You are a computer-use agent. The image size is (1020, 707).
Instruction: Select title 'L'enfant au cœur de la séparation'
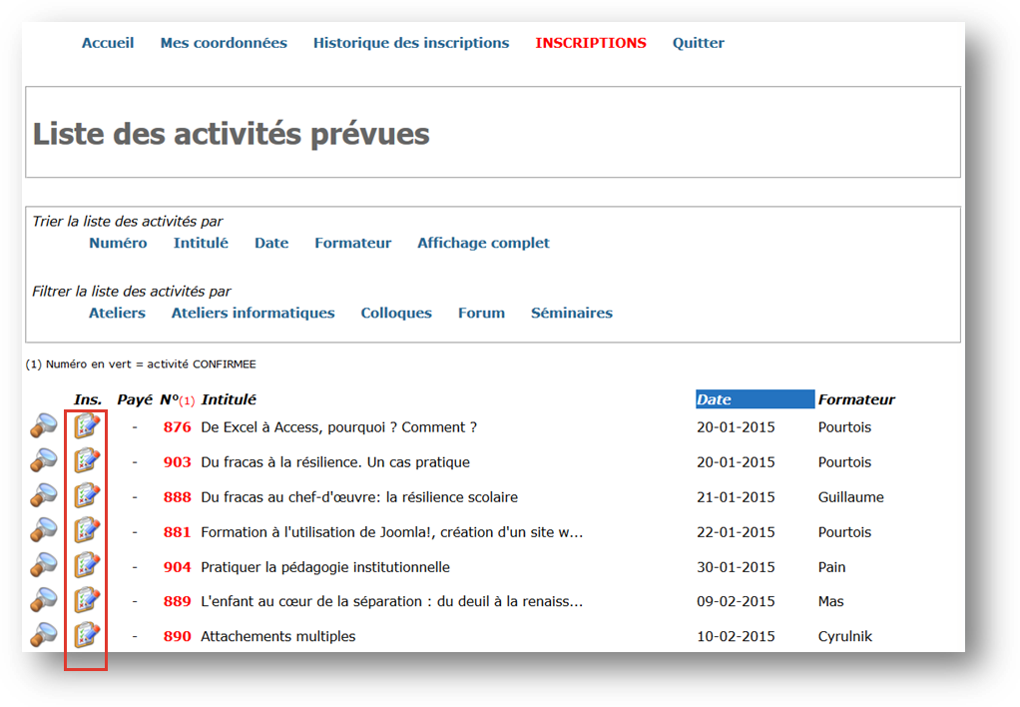coord(391,601)
